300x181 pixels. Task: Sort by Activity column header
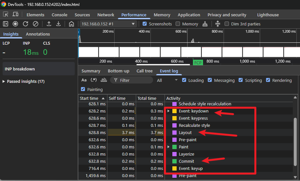click(x=229, y=98)
